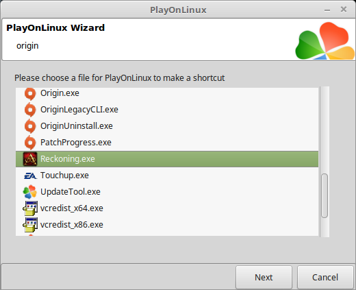Image resolution: width=356 pixels, height=290 pixels.
Task: Click the UpdateTool.exe clover icon
Action: click(x=30, y=192)
